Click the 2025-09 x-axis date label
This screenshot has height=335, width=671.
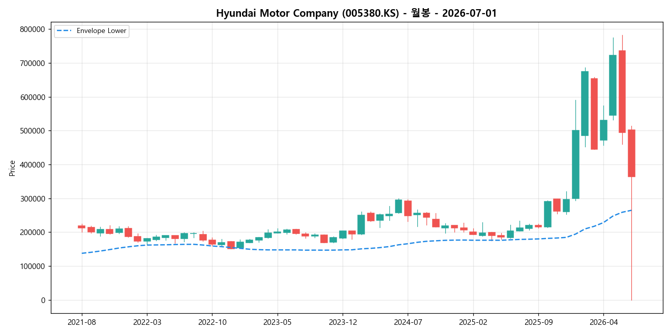pos(538,322)
